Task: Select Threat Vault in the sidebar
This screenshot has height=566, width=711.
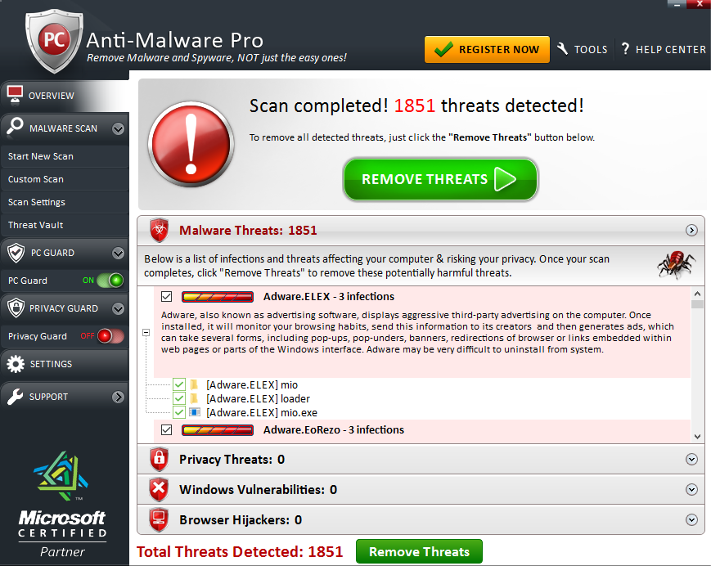Action: point(36,225)
